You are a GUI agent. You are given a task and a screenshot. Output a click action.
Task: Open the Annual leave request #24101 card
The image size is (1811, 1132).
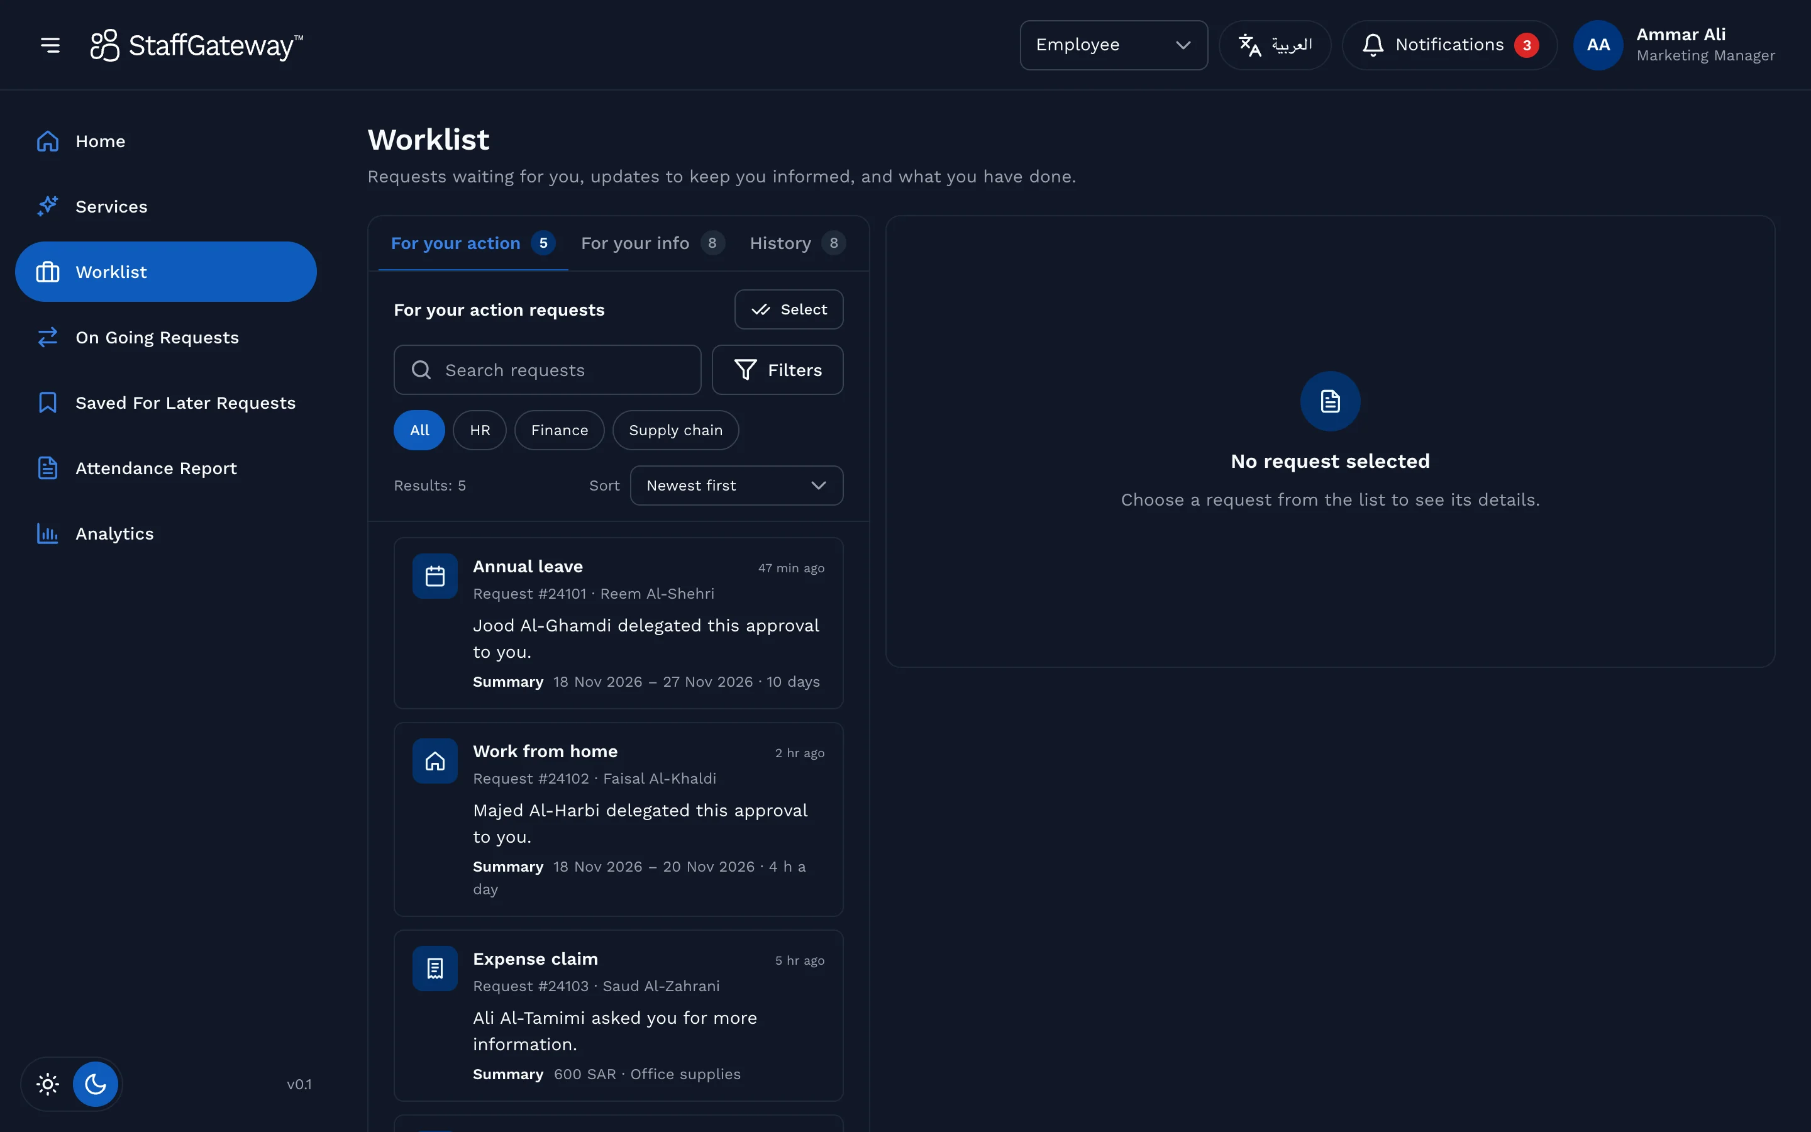pyautogui.click(x=618, y=623)
